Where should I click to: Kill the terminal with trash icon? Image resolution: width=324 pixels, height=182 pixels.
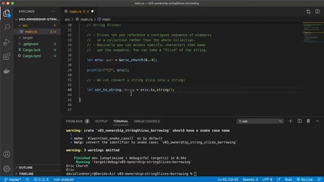[x=308, y=121]
